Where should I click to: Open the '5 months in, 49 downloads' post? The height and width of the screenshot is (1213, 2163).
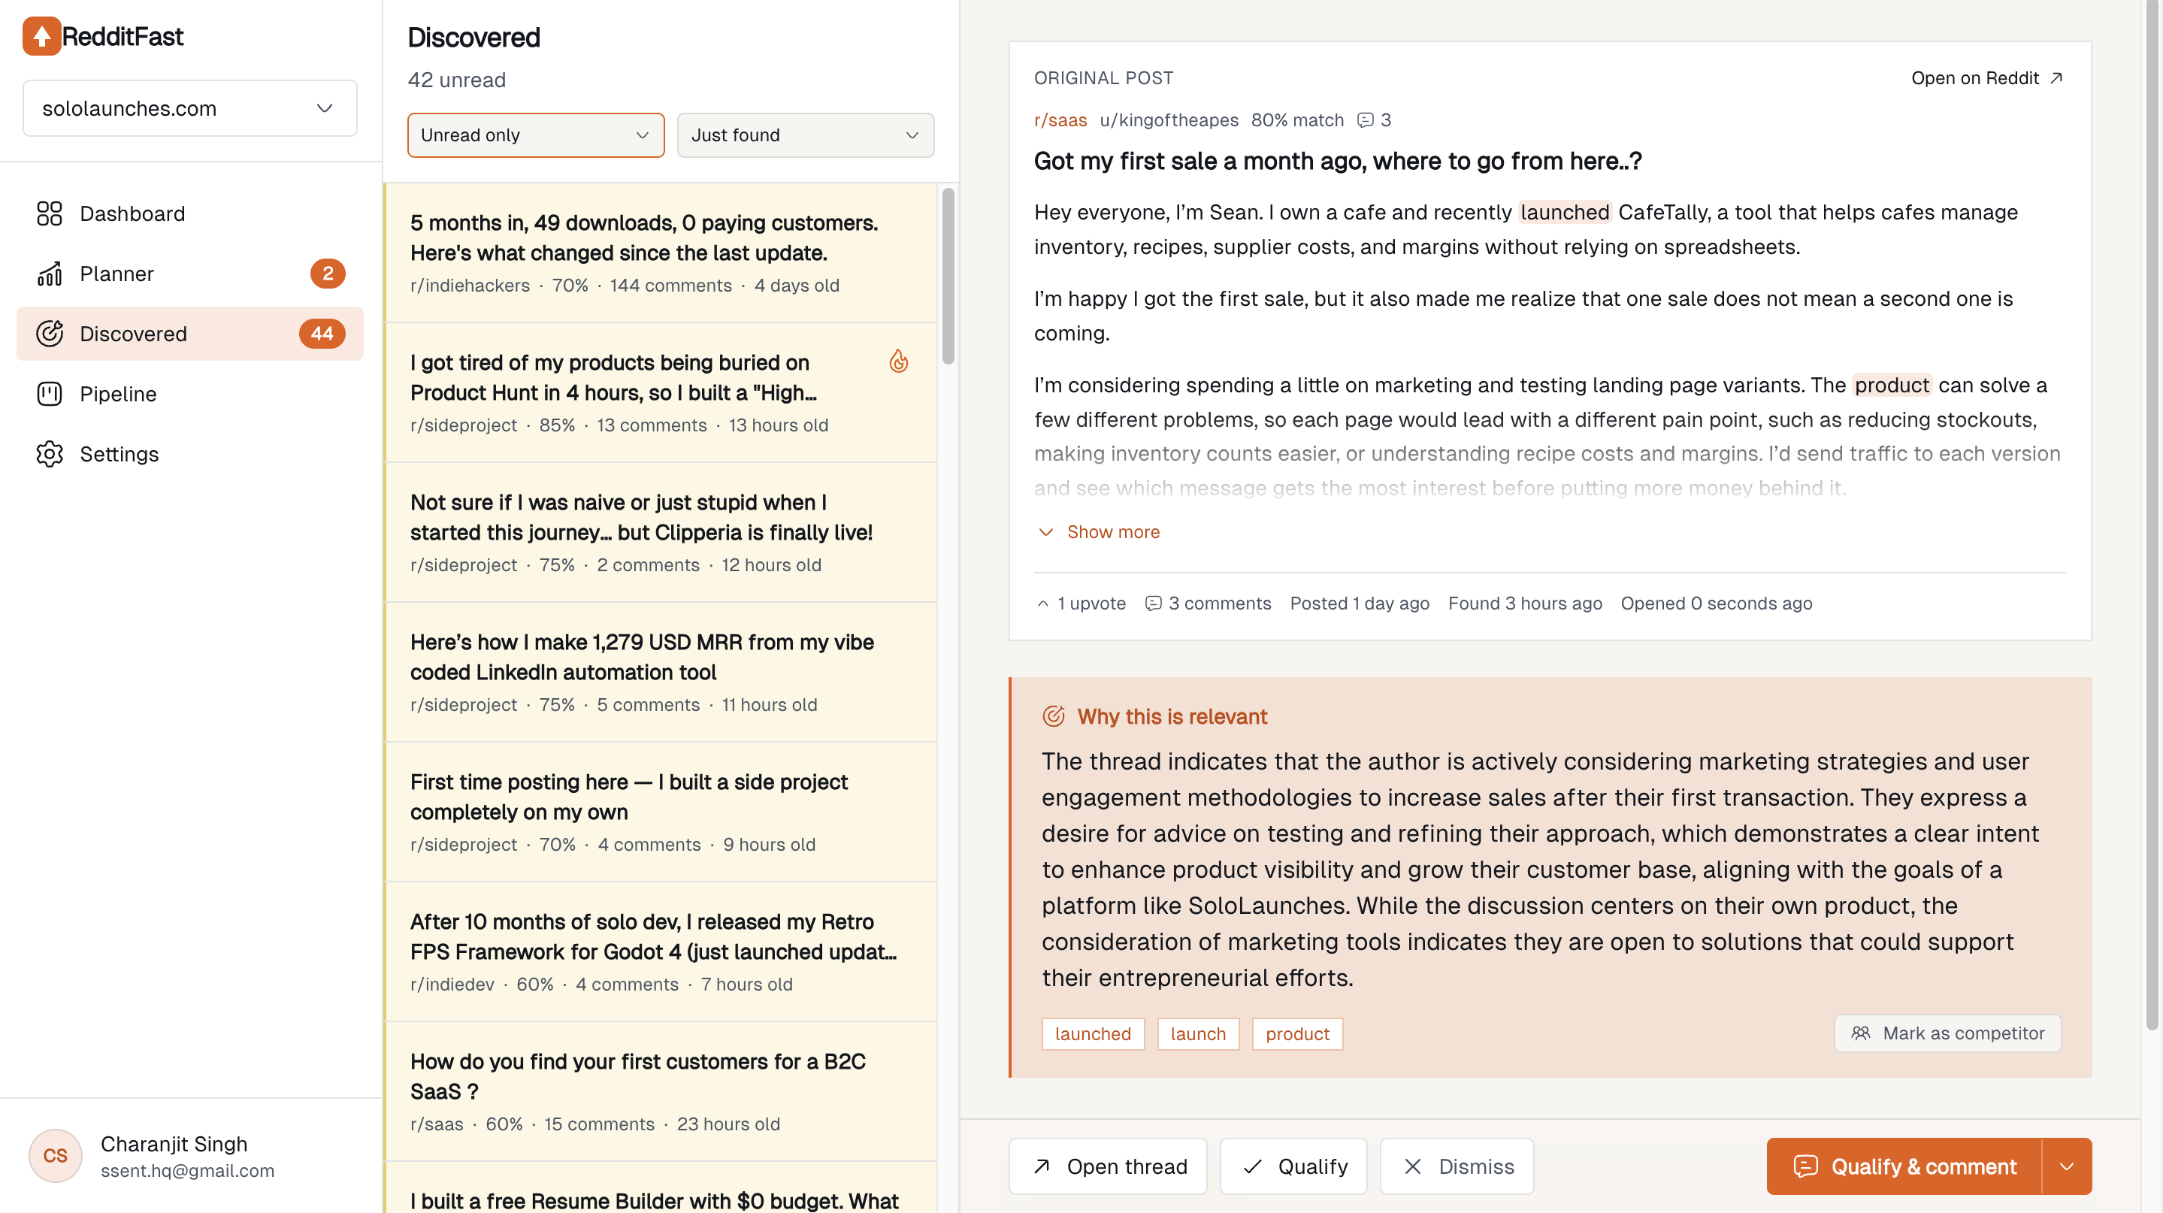pos(661,253)
